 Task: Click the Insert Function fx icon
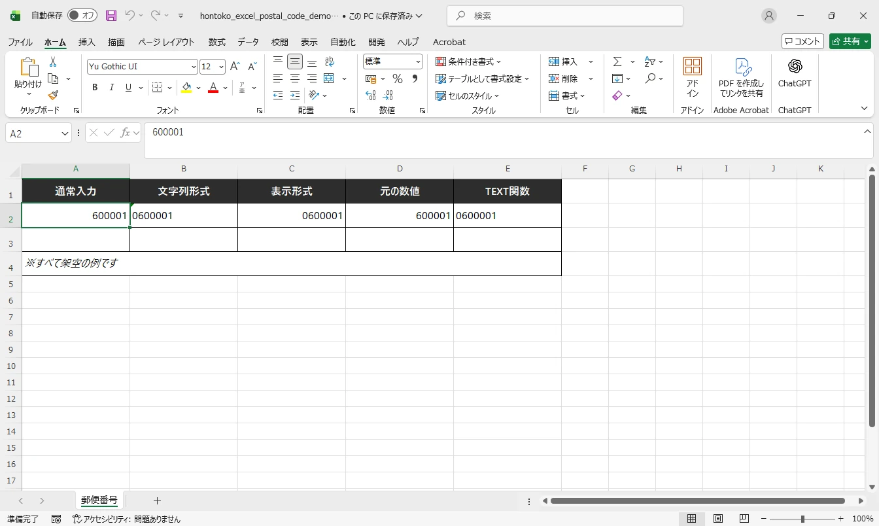point(125,133)
